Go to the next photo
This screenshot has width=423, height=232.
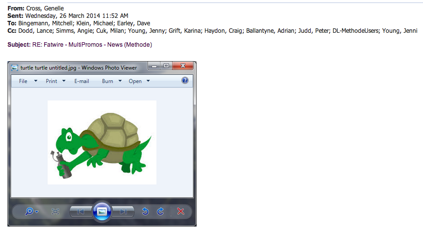123,212
